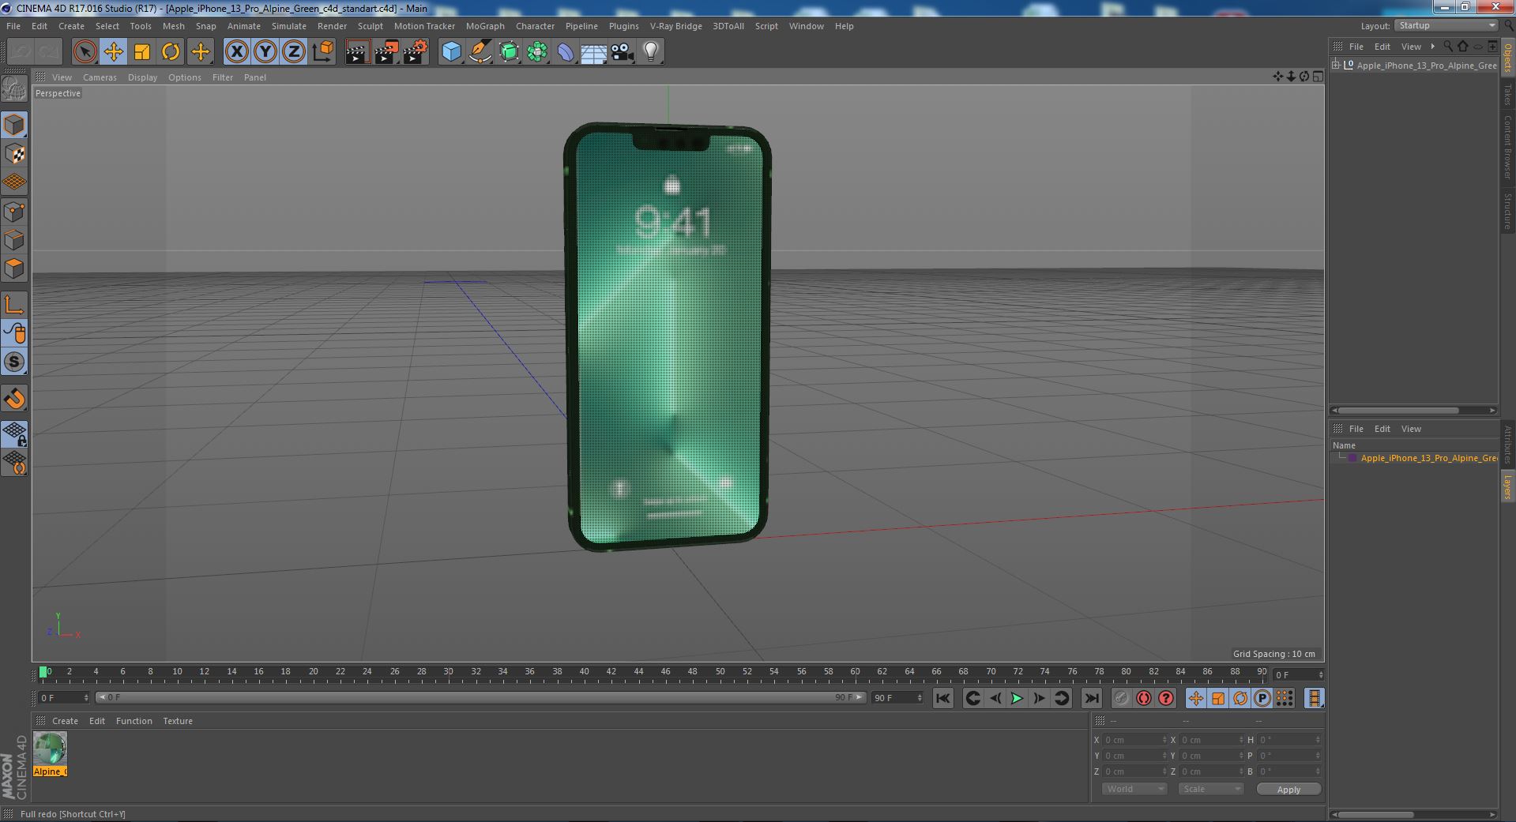Toggle Z axis lock
This screenshot has height=822, width=1516.
click(294, 52)
